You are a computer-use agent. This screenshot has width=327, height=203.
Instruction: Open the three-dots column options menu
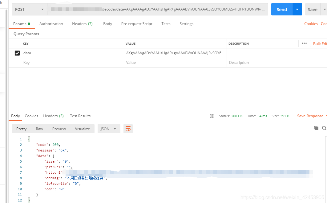click(304, 43)
